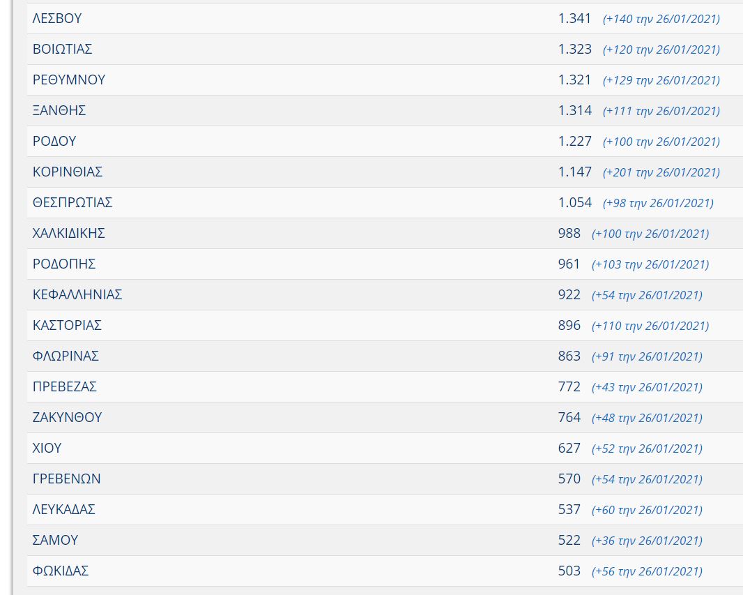The image size is (743, 595).
Task: Select the ΛΕΥΚΑΔΑΣ region label
Action: click(x=64, y=510)
